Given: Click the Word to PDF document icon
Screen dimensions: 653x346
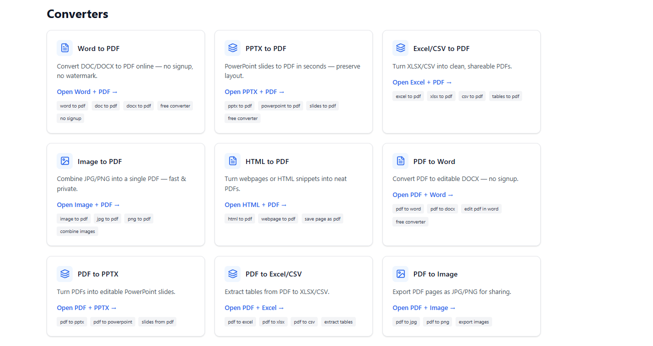Looking at the screenshot, I should coord(65,48).
